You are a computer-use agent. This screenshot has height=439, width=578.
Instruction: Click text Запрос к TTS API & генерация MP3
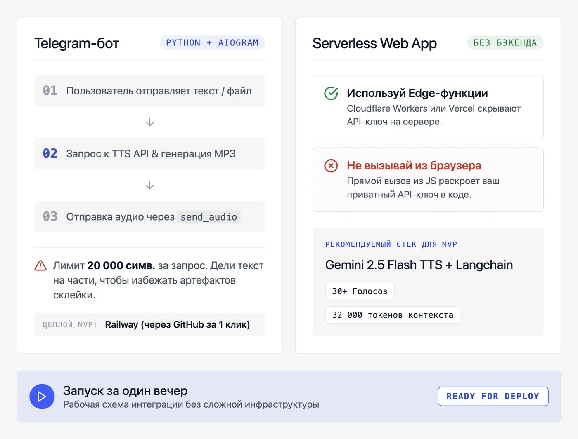click(x=151, y=154)
